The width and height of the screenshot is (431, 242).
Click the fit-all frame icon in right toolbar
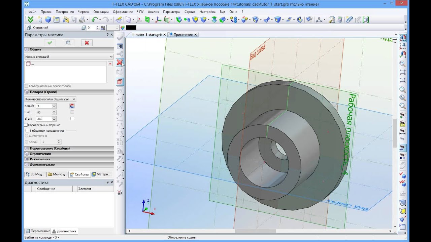point(402,72)
